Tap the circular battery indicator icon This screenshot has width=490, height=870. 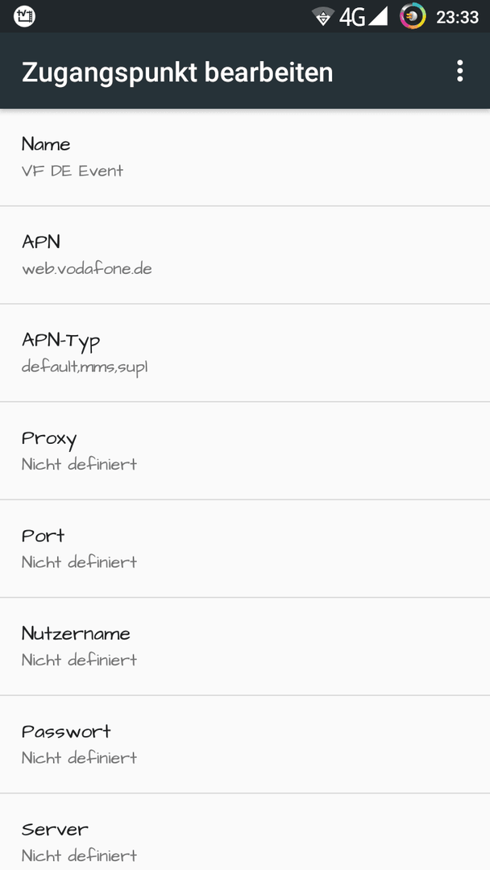[x=413, y=17]
